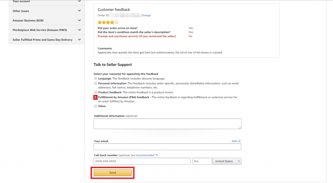Click the recommended tooltip arrow icon
This screenshot has height=183, width=333.
[156, 155]
